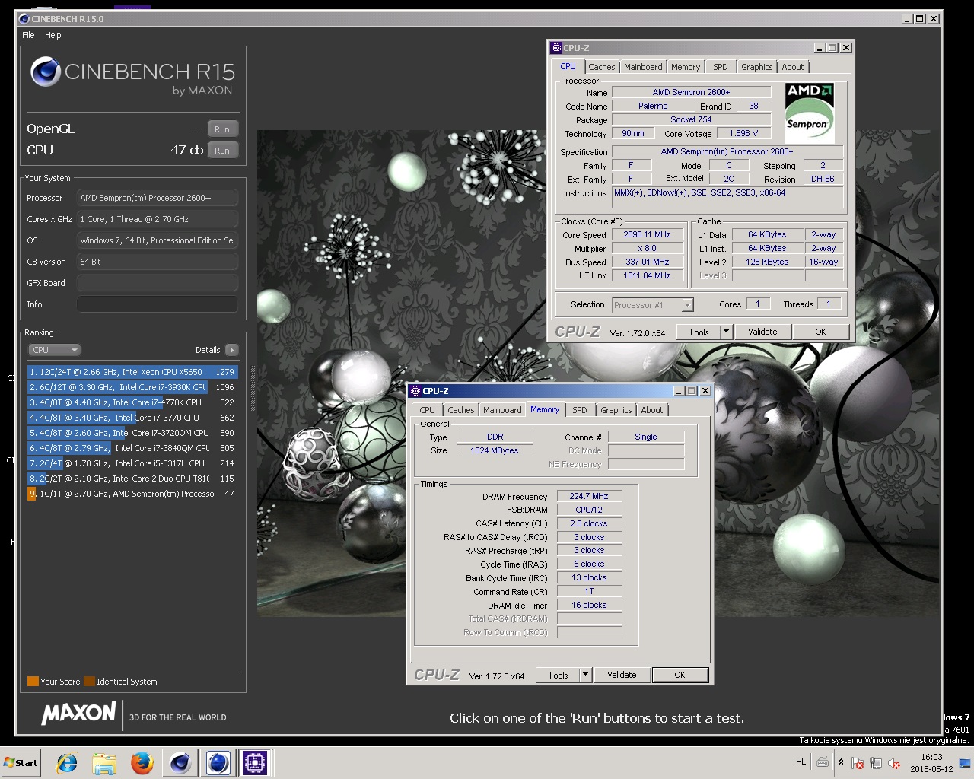The image size is (974, 779).
Task: Toggle ranking Details arrow button
Action: point(232,350)
